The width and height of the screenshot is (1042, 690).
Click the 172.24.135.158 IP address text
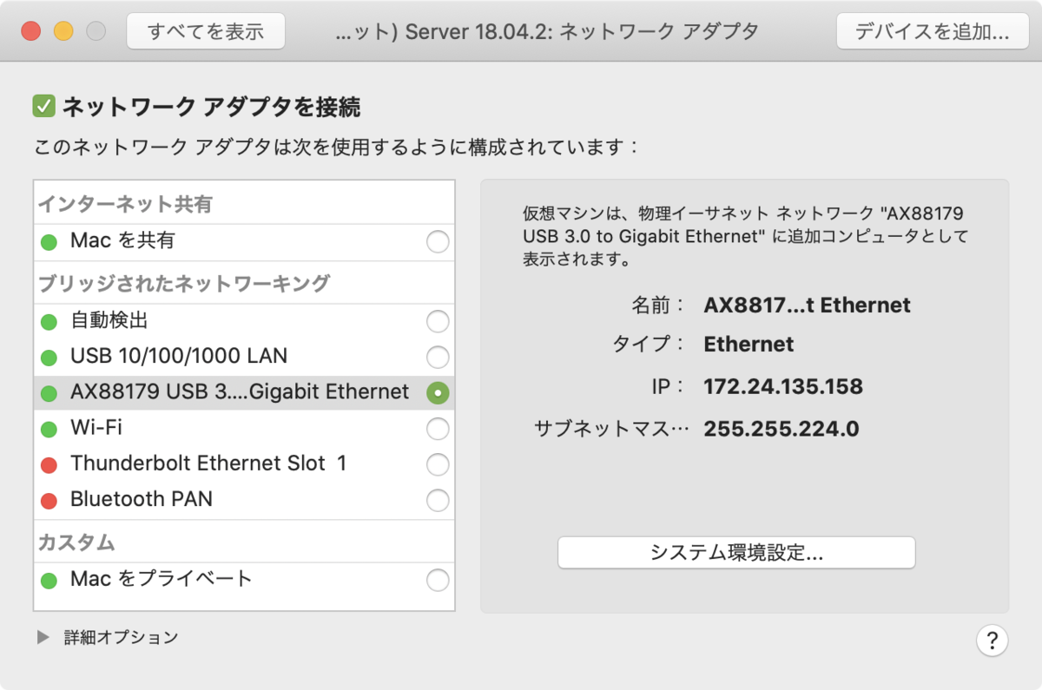782,386
